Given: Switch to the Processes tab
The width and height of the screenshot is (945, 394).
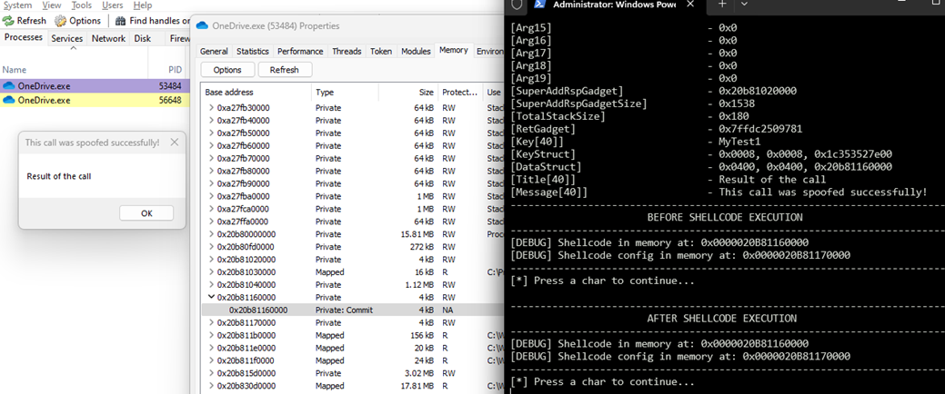Looking at the screenshot, I should point(24,37).
